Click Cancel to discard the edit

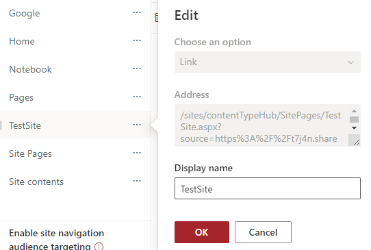pyautogui.click(x=263, y=232)
